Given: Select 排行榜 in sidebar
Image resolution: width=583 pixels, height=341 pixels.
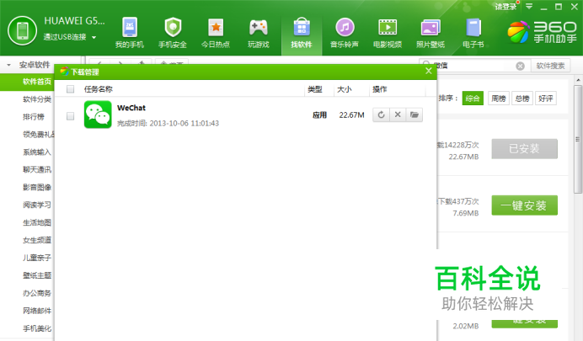Looking at the screenshot, I should [34, 117].
